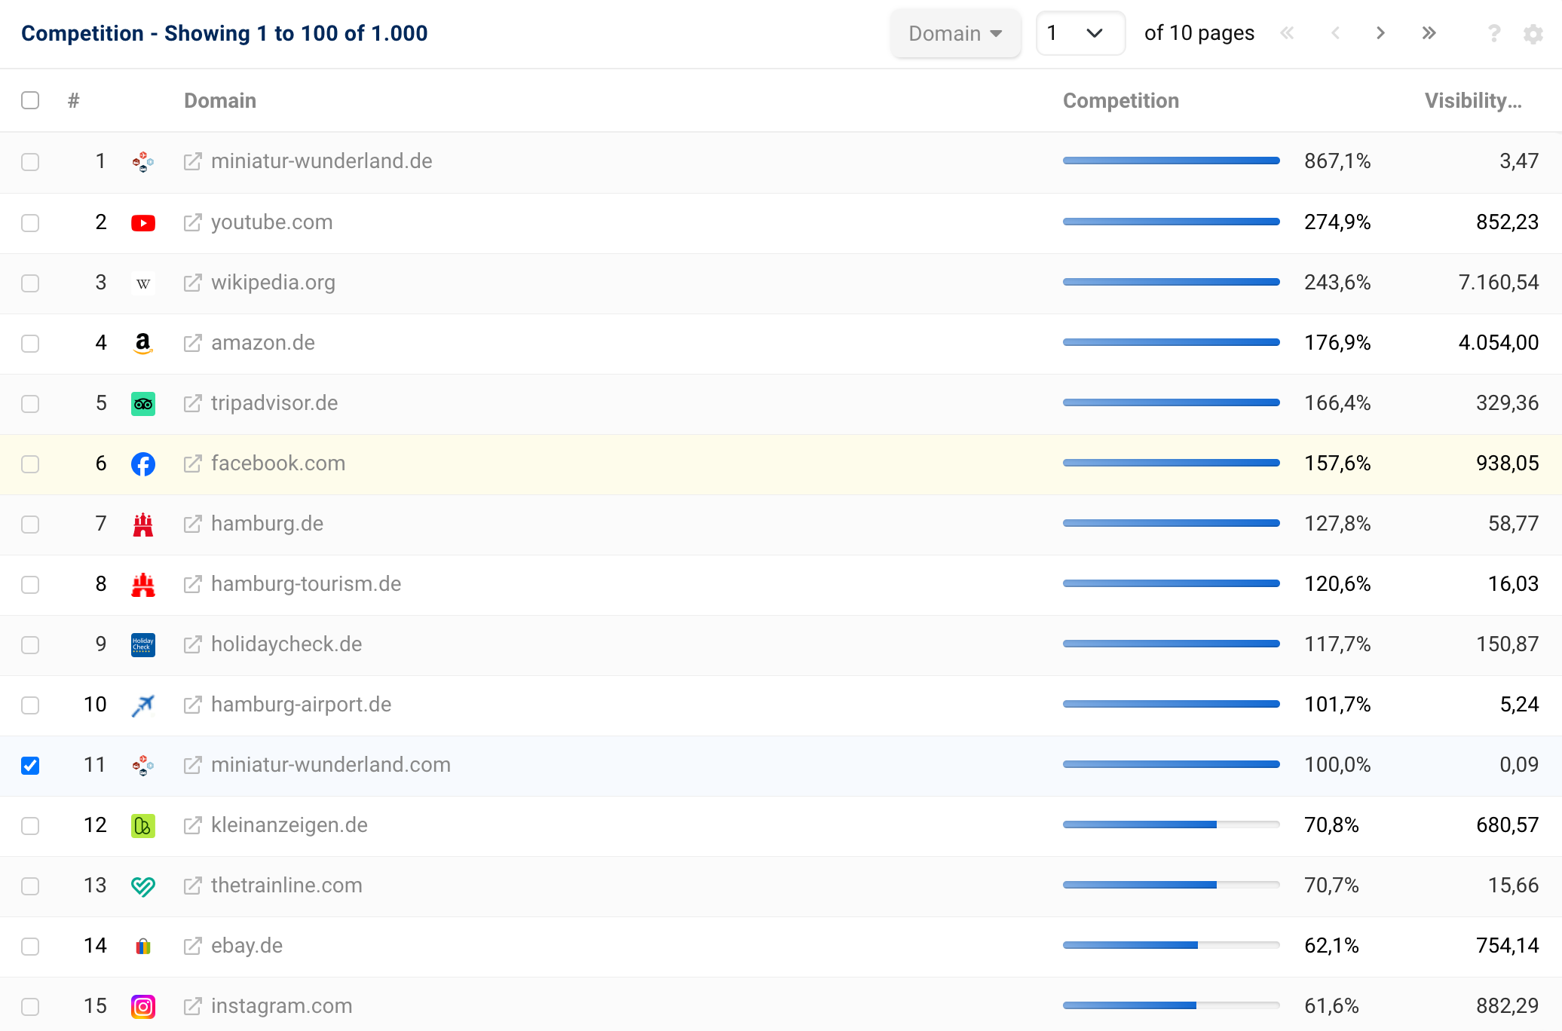Toggle checkbox for miniatur-wunderland.com row
This screenshot has width=1562, height=1031.
click(31, 764)
